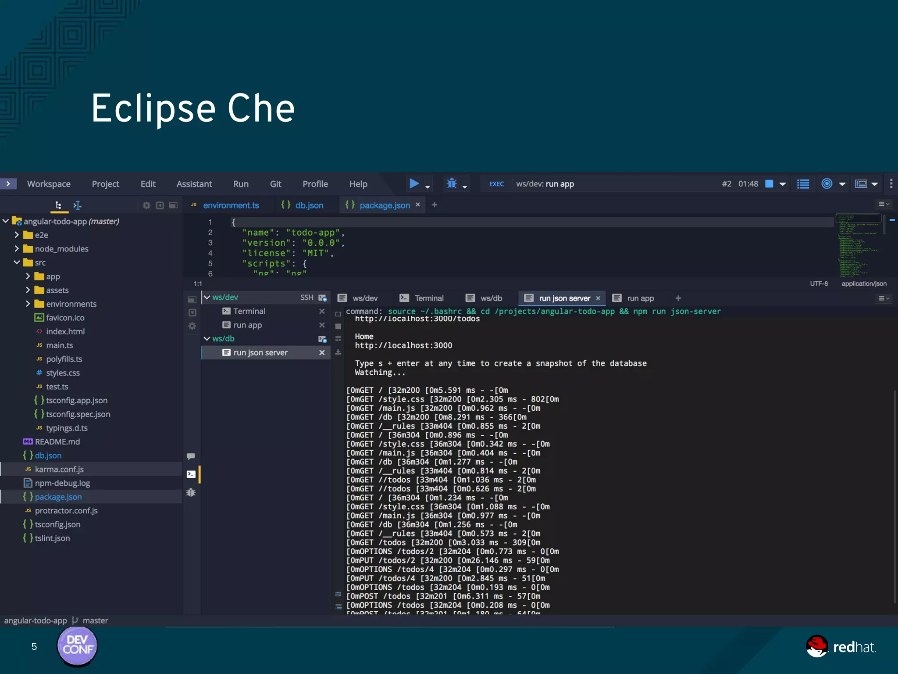898x674 pixels.
Task: Open the Run button dropdown arrow
Action: click(428, 187)
